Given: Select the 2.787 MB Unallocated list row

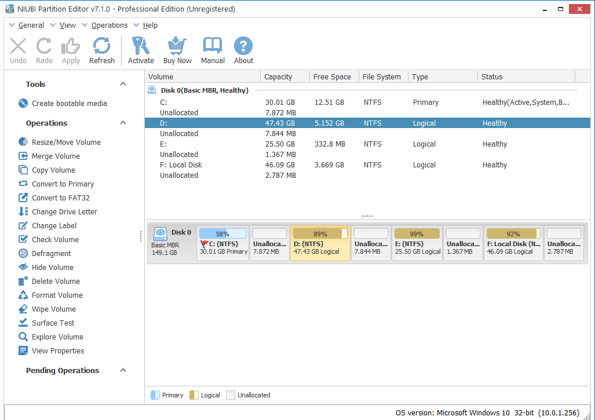Looking at the screenshot, I should point(367,176).
